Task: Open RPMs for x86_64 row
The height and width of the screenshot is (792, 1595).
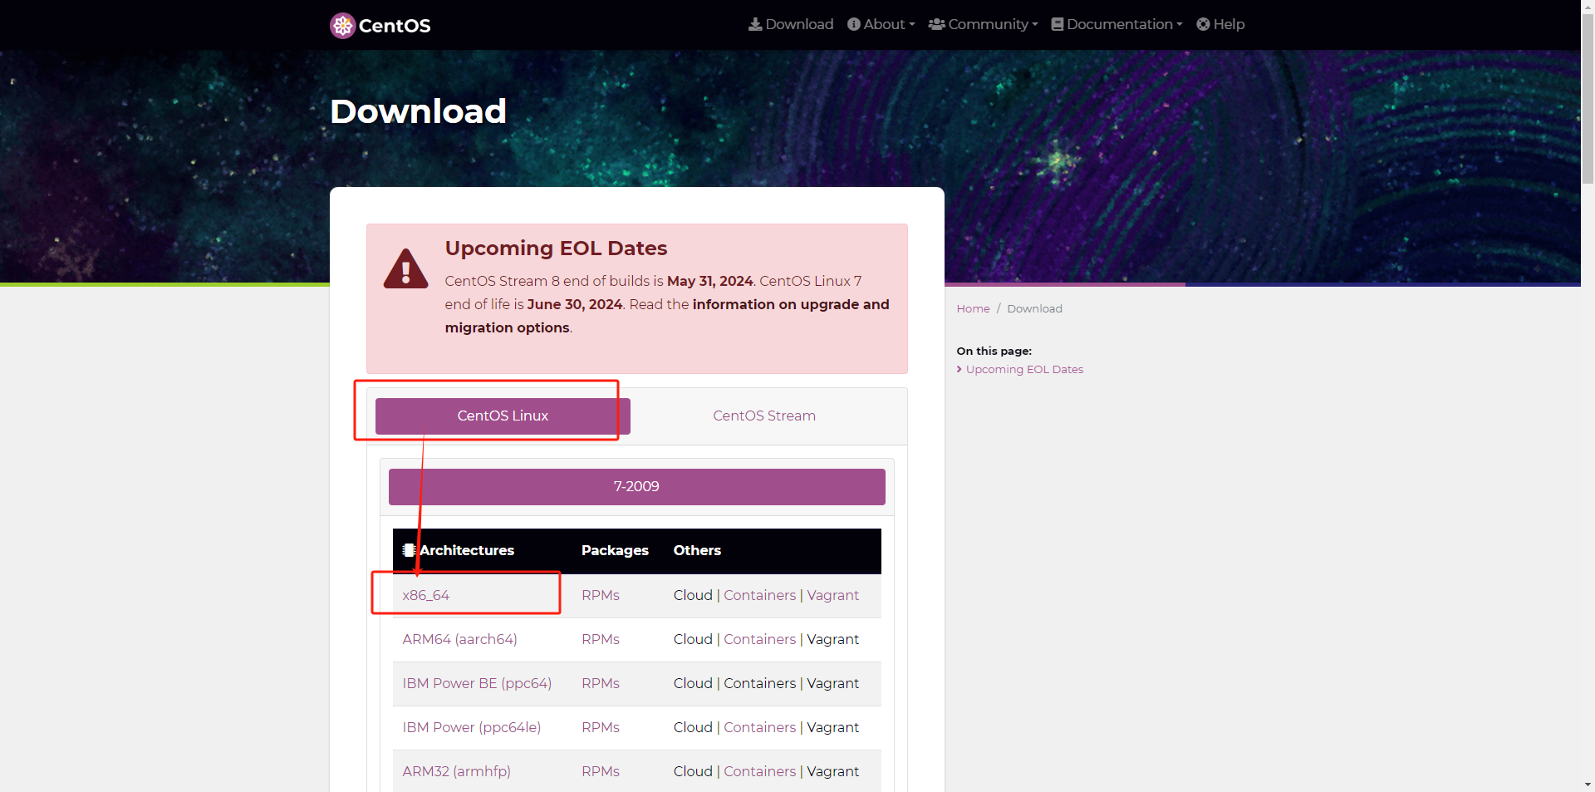Action: [601, 596]
